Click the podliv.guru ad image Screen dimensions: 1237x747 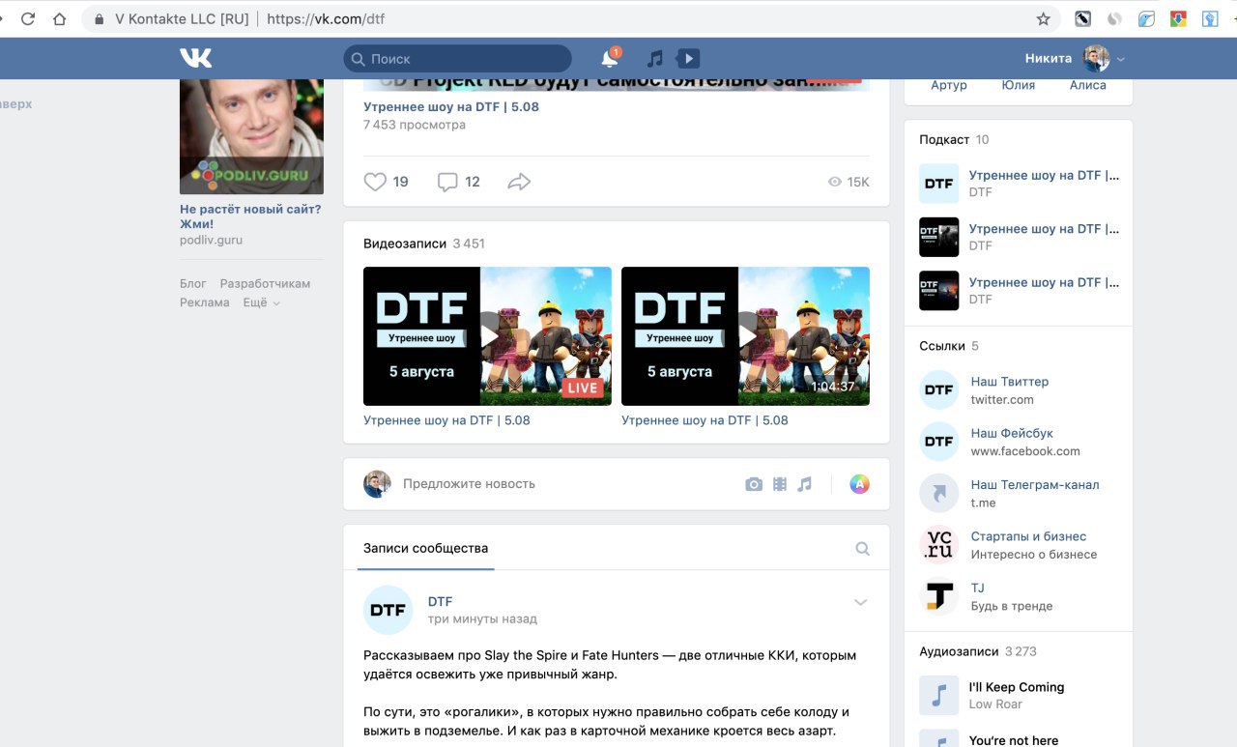pyautogui.click(x=251, y=136)
